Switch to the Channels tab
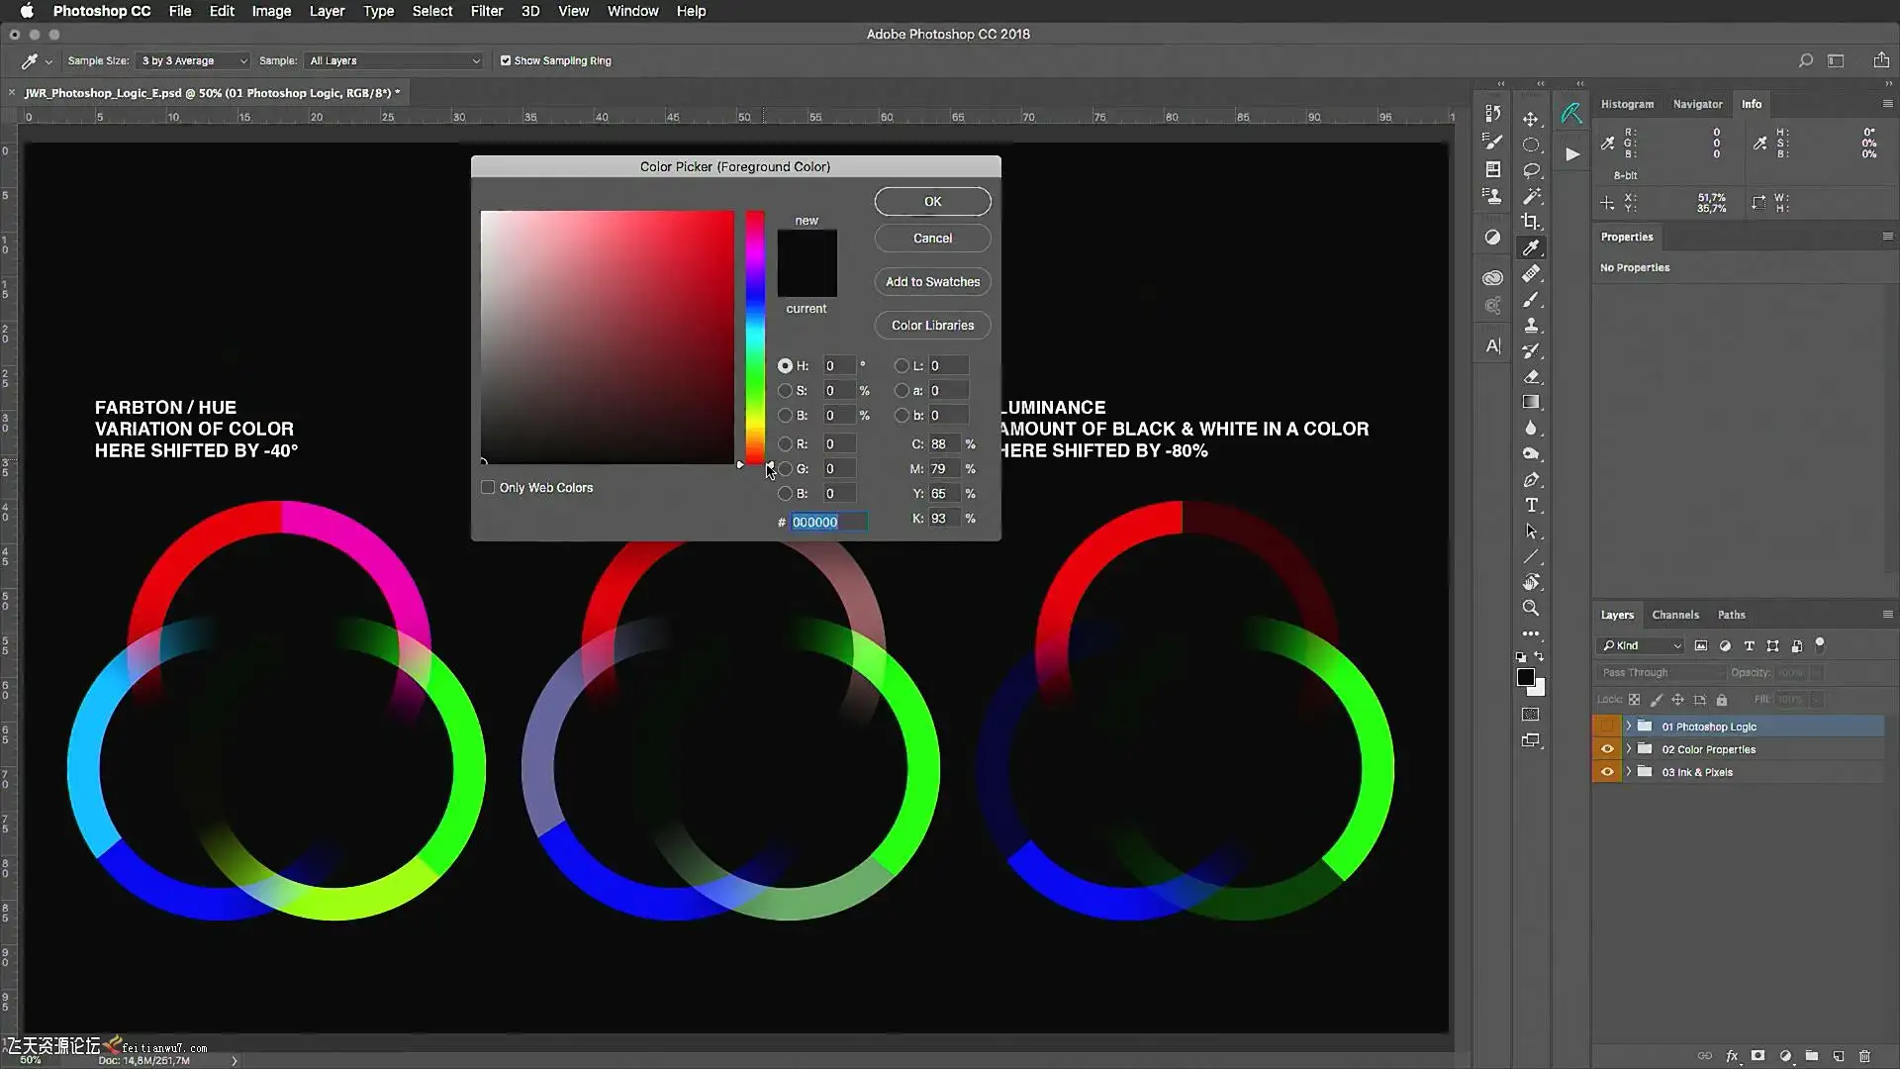This screenshot has height=1069, width=1900. (1674, 615)
